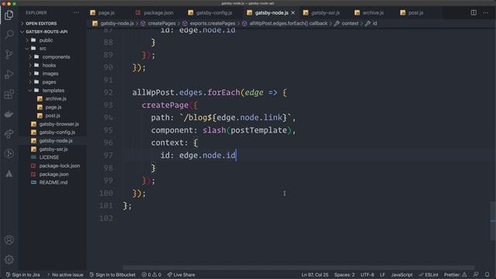Open the Source Control view
This screenshot has height=279, width=496.
click(9, 54)
